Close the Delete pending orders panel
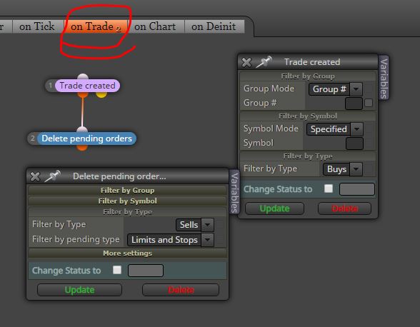Image resolution: width=420 pixels, height=327 pixels. pyautogui.click(x=35, y=177)
